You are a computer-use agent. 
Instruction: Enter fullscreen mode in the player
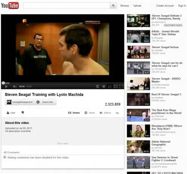pos(121,86)
